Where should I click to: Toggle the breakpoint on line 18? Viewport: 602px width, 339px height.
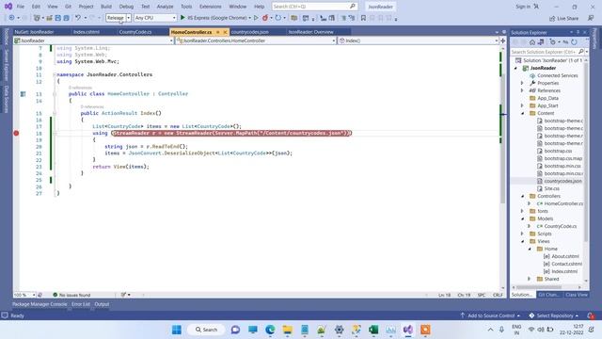click(x=16, y=133)
